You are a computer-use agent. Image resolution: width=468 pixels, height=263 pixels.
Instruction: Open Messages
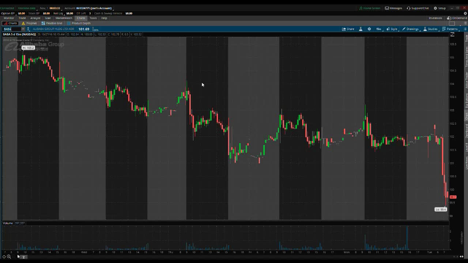pos(393,8)
